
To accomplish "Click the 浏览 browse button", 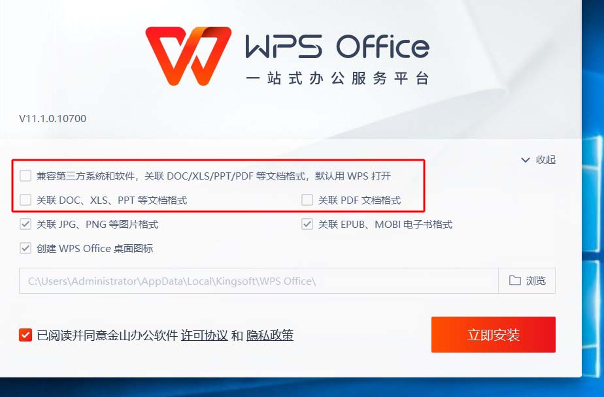I will [x=527, y=281].
